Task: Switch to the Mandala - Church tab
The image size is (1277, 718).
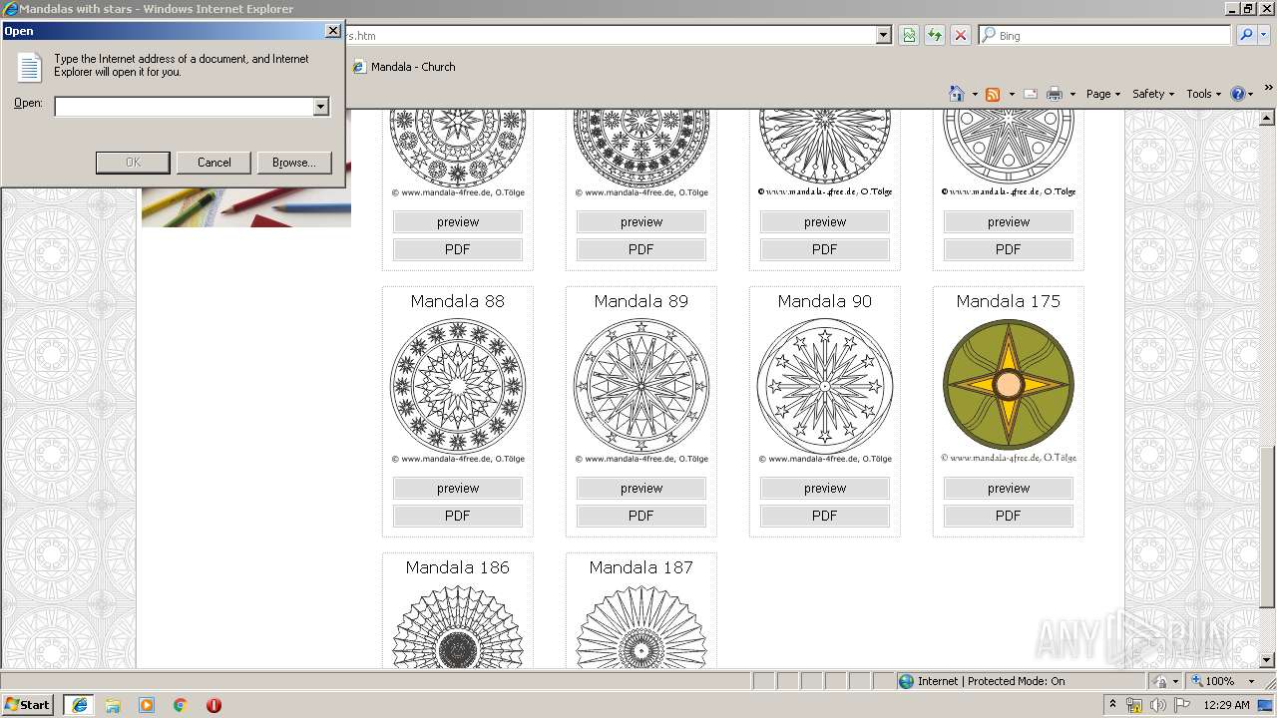Action: pos(403,67)
